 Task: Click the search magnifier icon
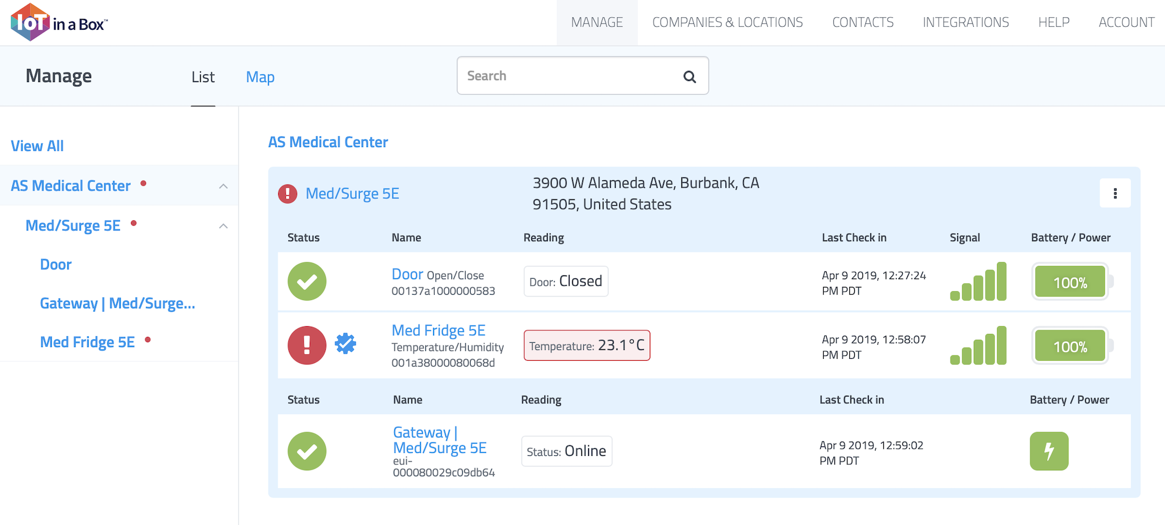point(689,76)
